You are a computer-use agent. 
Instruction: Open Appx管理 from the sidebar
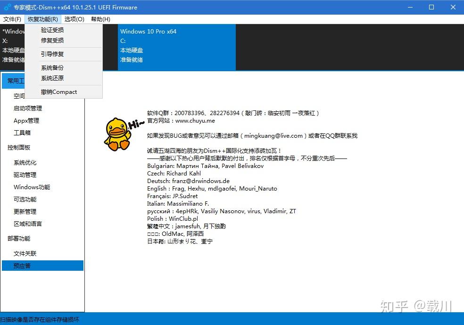[x=27, y=120]
